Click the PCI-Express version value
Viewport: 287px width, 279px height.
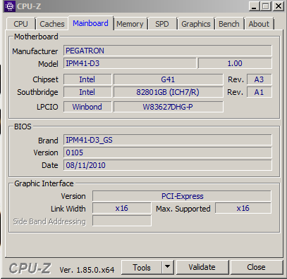182,196
